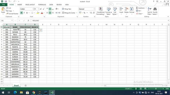The height and width of the screenshot is (95, 170).
Task: Apply the yellow Fill Color swatch
Action: pos(38,13)
